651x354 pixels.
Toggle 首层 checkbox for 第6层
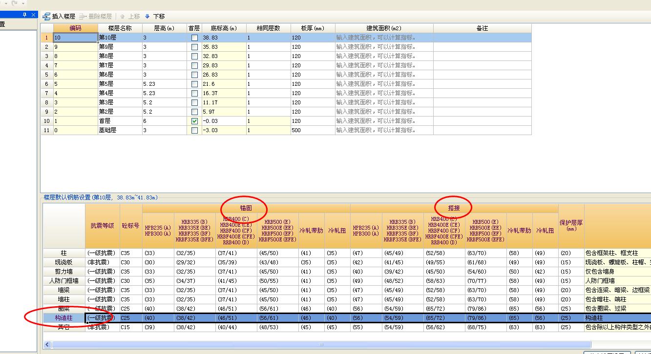(x=194, y=75)
